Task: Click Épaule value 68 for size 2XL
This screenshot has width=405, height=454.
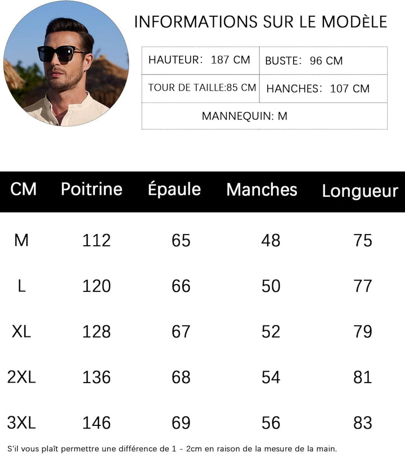Action: click(181, 377)
